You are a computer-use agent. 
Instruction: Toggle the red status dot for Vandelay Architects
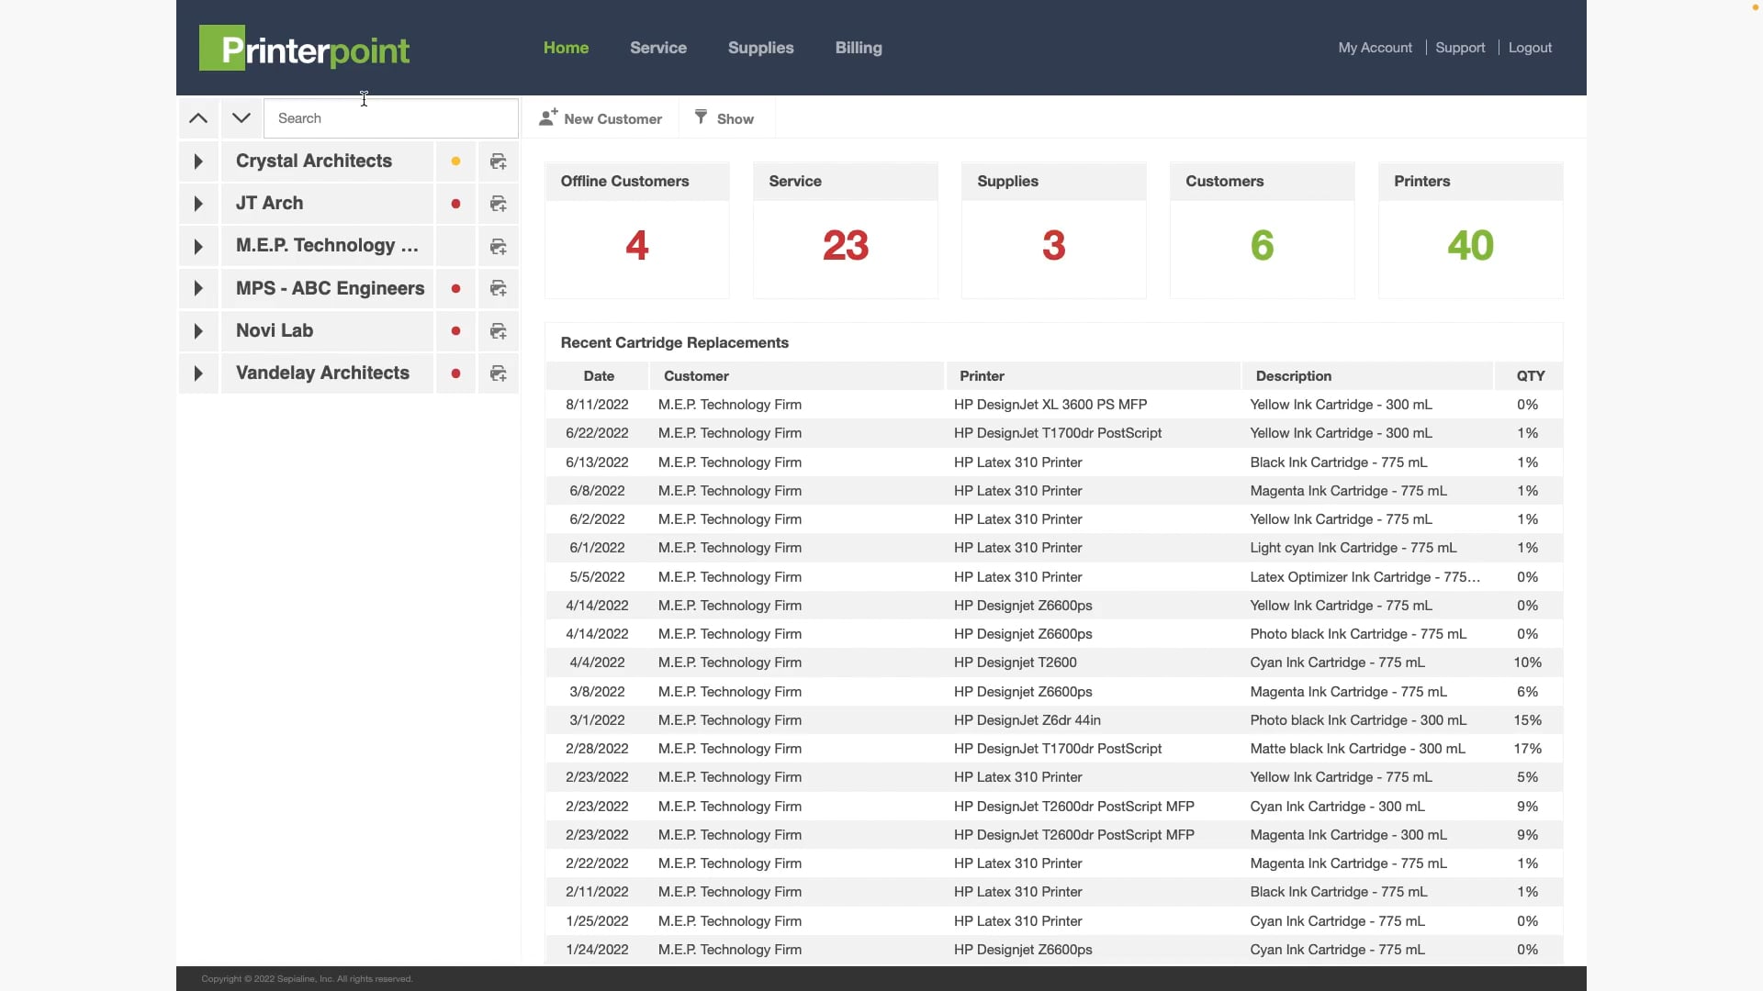click(x=455, y=373)
